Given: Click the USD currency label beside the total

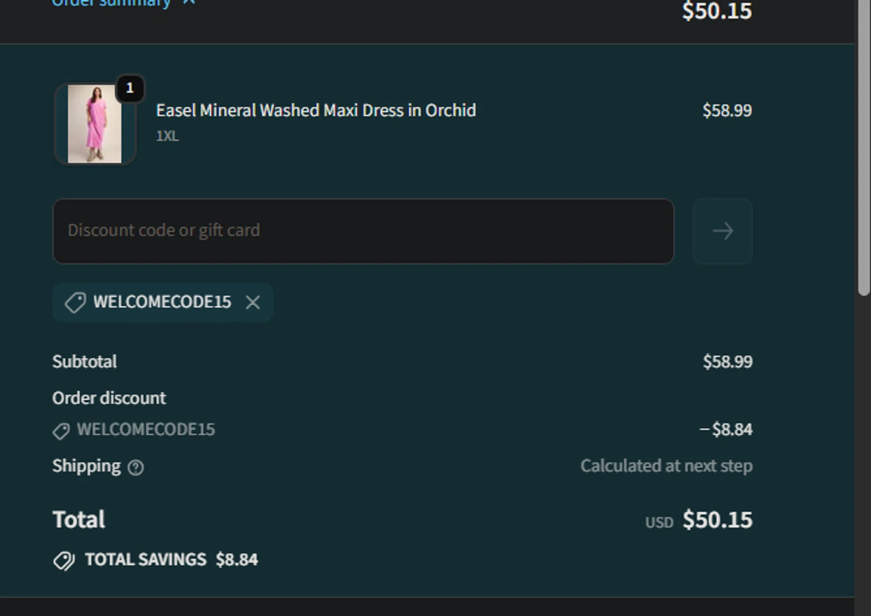Looking at the screenshot, I should click(659, 523).
